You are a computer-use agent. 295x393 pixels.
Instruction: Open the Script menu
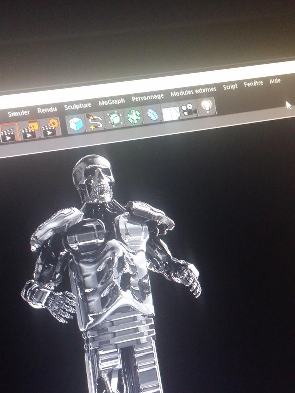tap(230, 87)
